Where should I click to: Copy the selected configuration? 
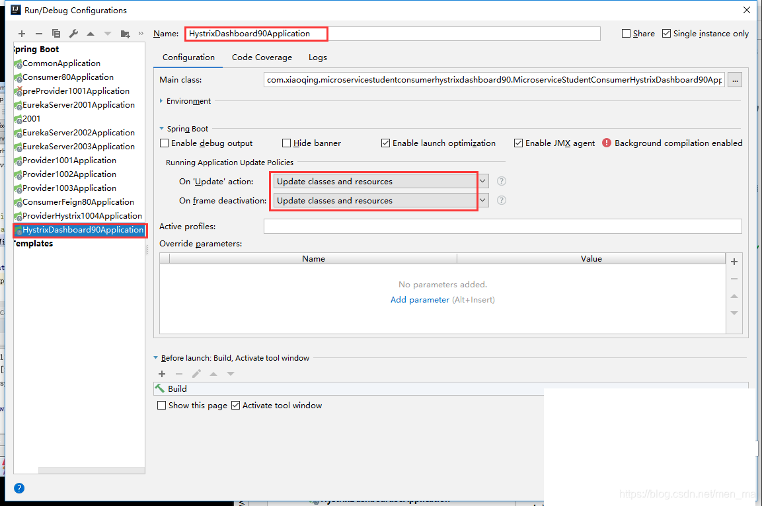[x=56, y=34]
